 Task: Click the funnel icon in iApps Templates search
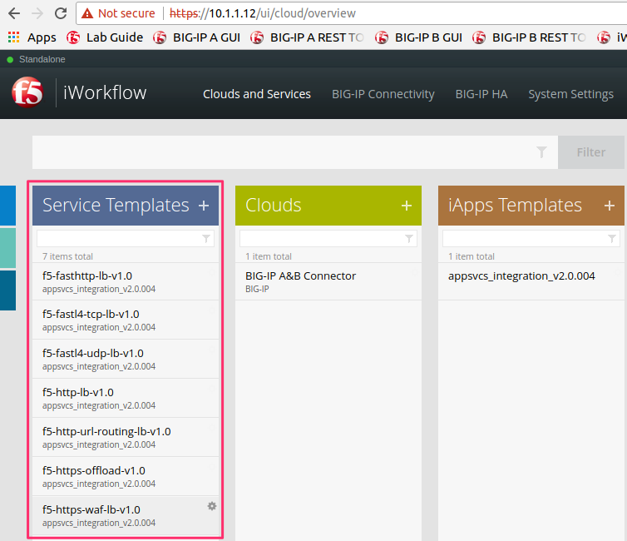[x=612, y=239]
